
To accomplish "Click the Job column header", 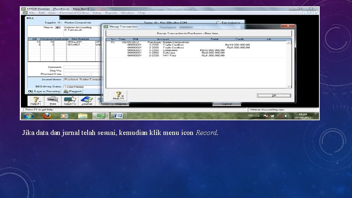I will (x=268, y=39).
